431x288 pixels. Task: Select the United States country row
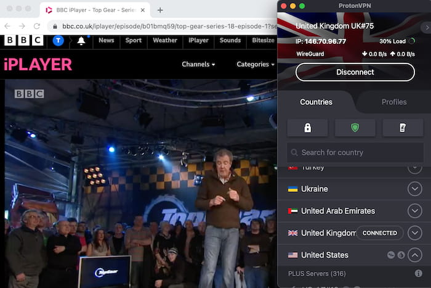click(x=354, y=255)
